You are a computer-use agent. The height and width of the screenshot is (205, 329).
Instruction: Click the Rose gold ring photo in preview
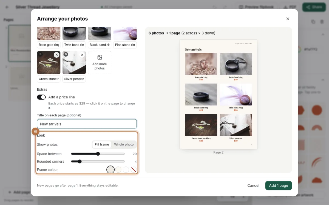pos(201,64)
